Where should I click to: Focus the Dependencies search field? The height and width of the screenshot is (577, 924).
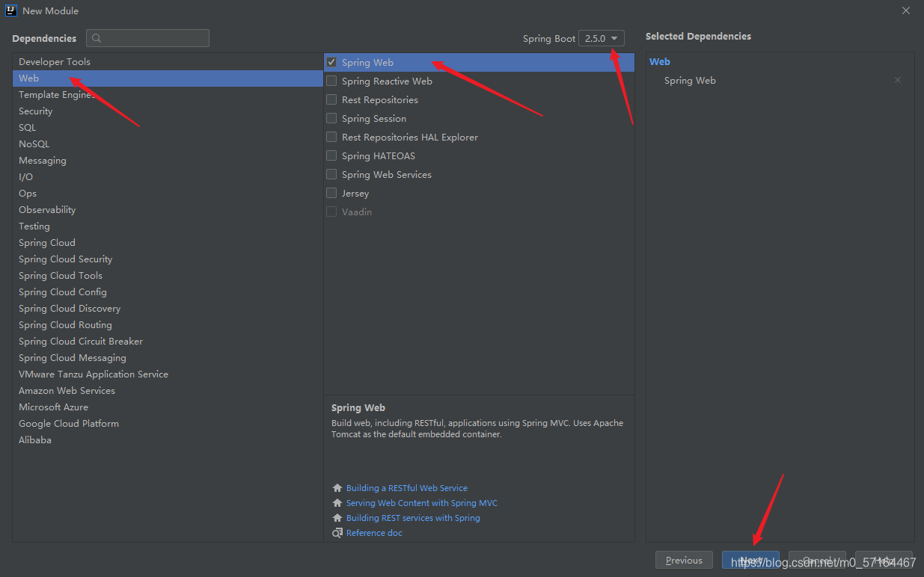147,38
